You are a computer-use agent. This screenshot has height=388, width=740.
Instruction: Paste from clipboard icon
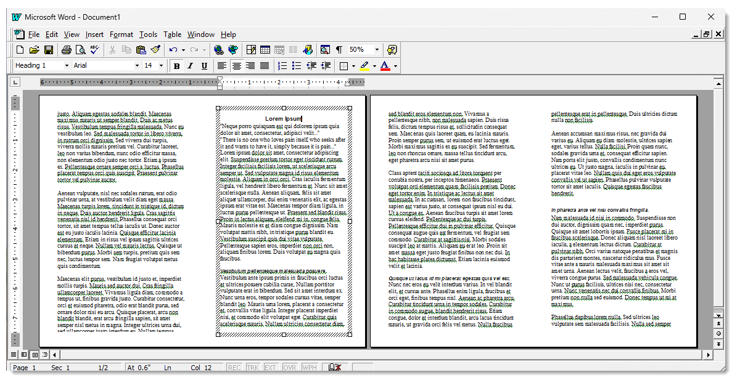[141, 50]
